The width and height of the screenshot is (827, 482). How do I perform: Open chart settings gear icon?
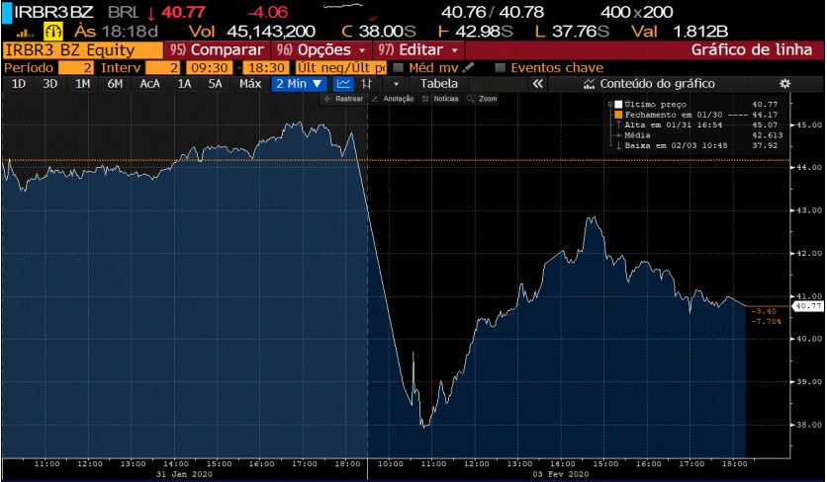pos(784,84)
